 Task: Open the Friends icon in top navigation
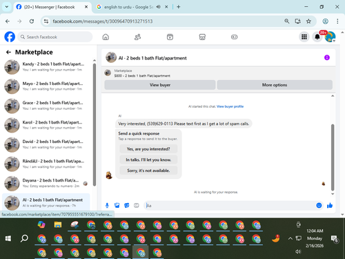(x=137, y=37)
